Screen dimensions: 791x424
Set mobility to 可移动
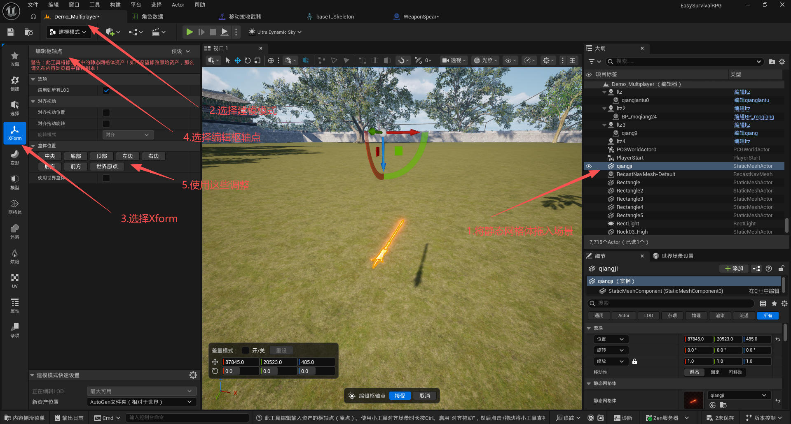[735, 373]
